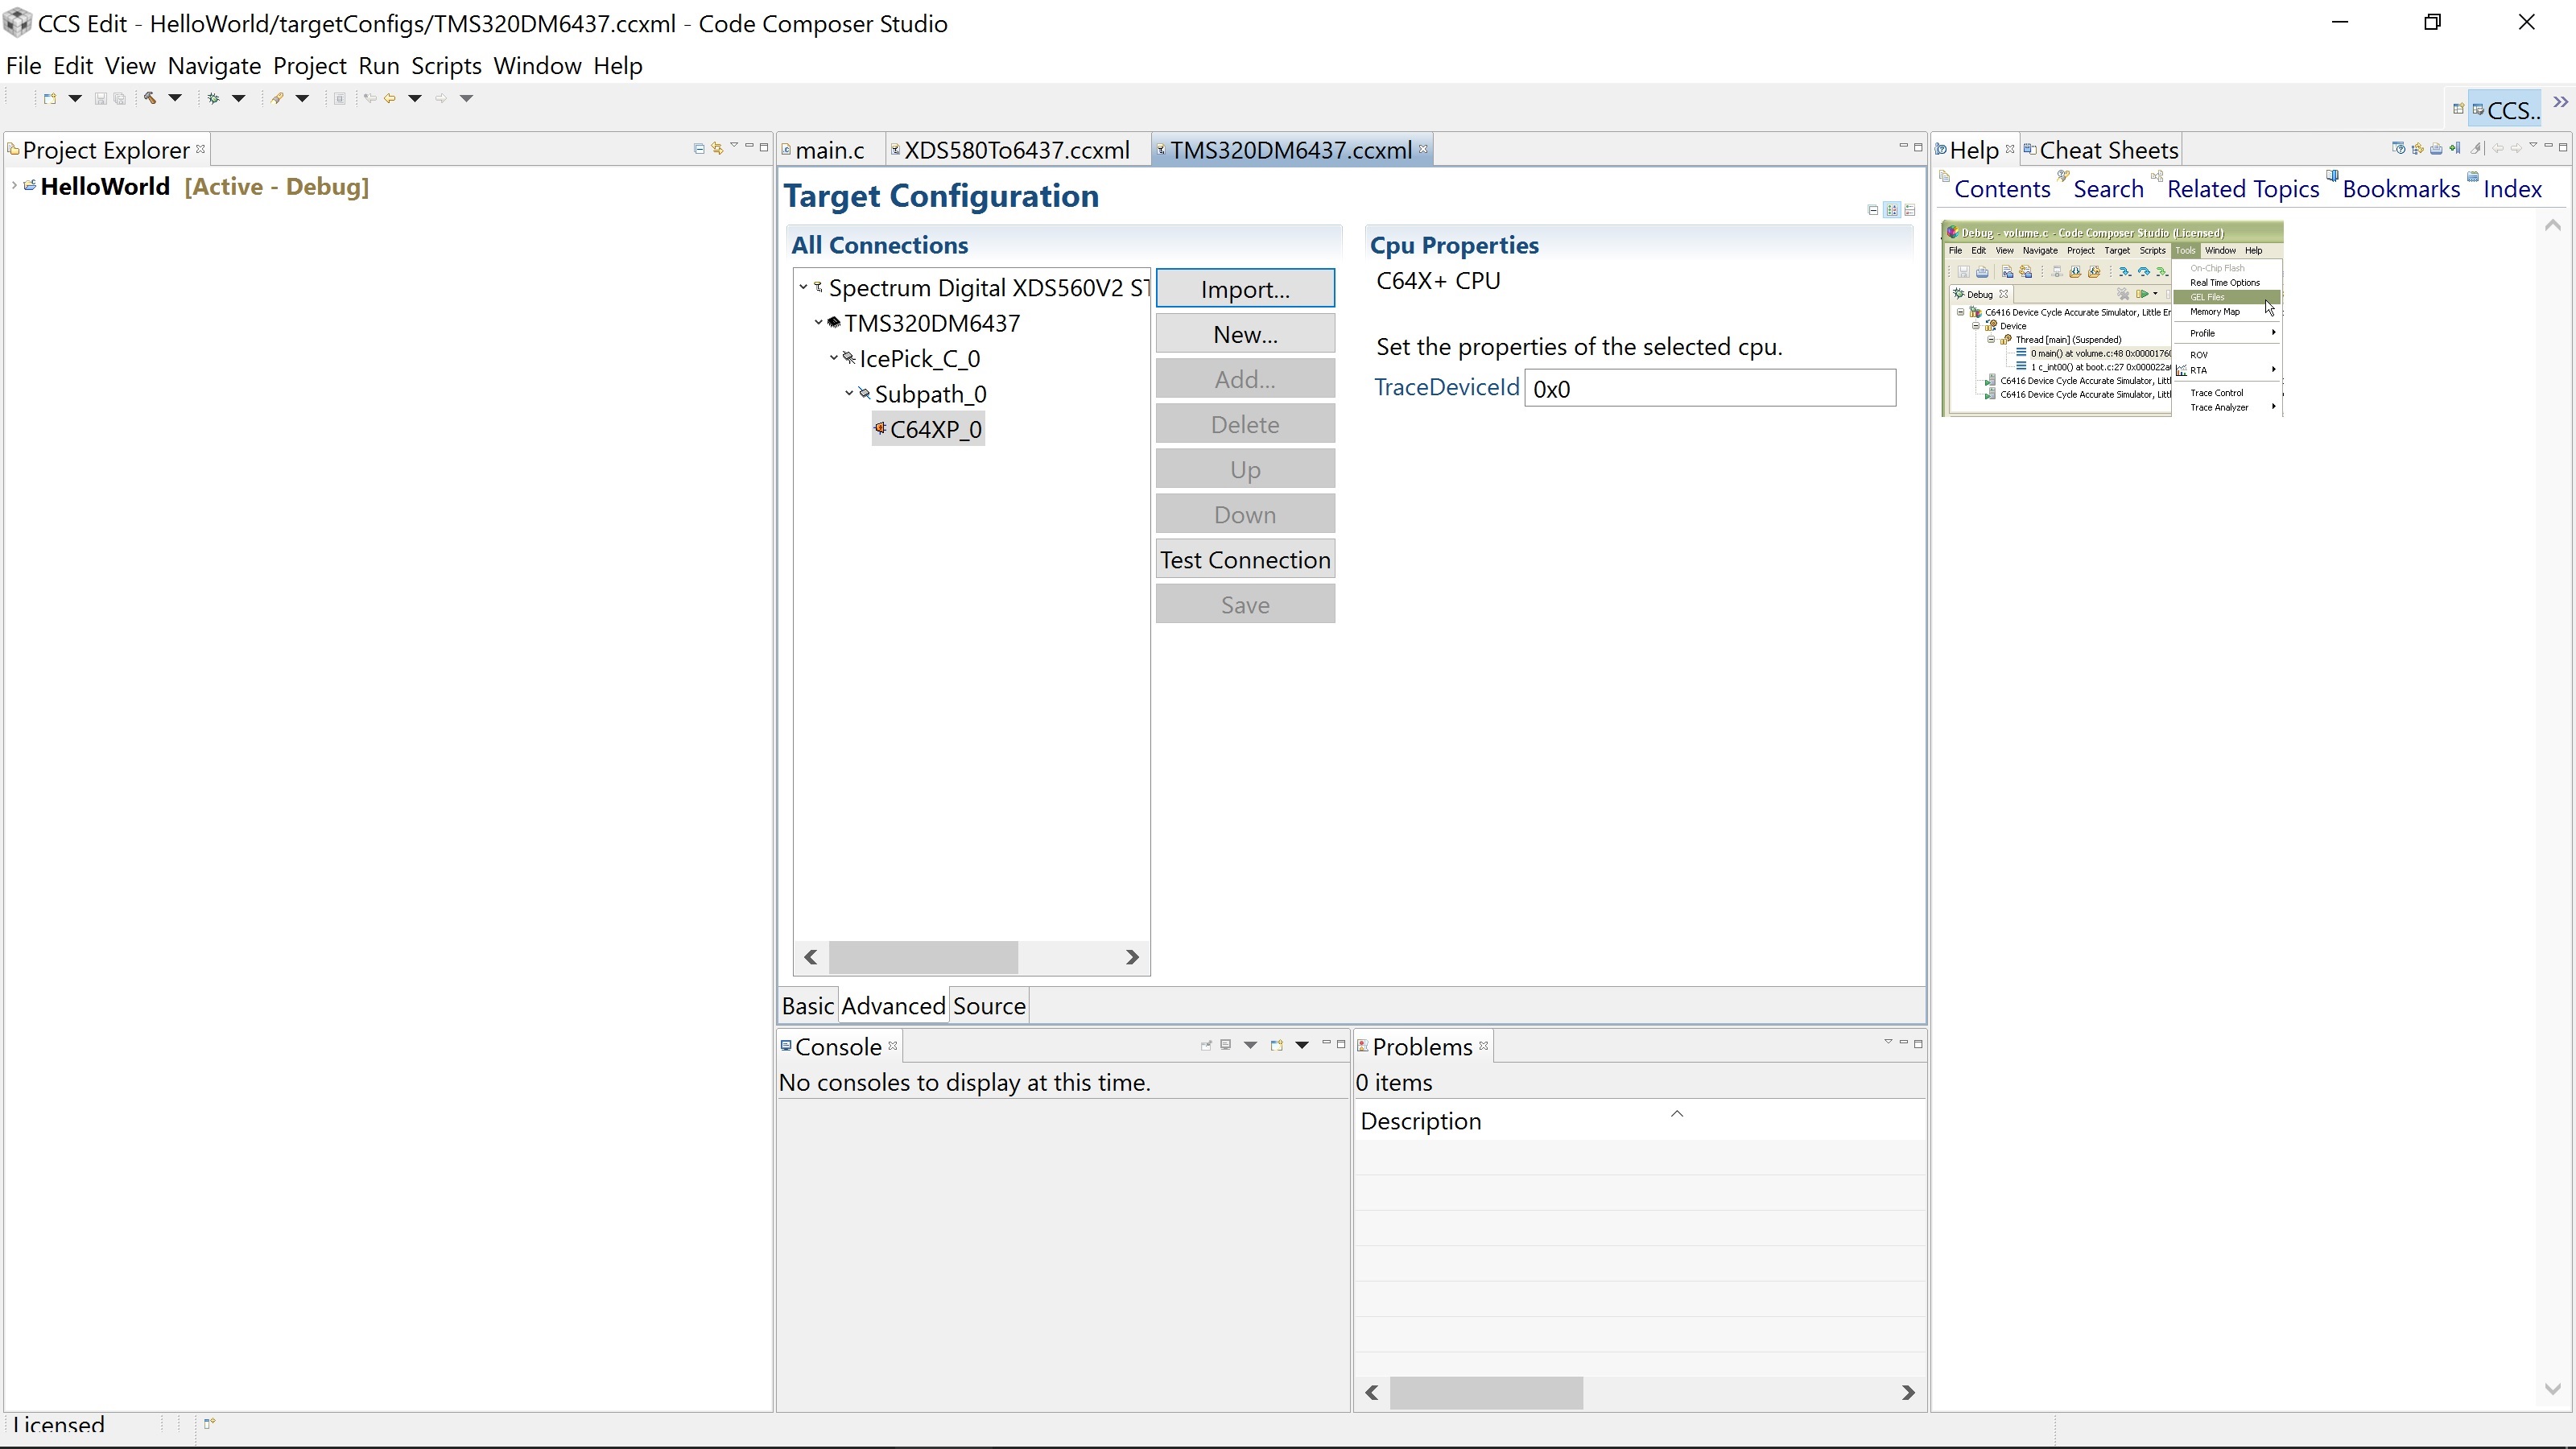Viewport: 2576px width, 1449px height.
Task: Open New toolbar dropdown arrow
Action: pos(75,98)
